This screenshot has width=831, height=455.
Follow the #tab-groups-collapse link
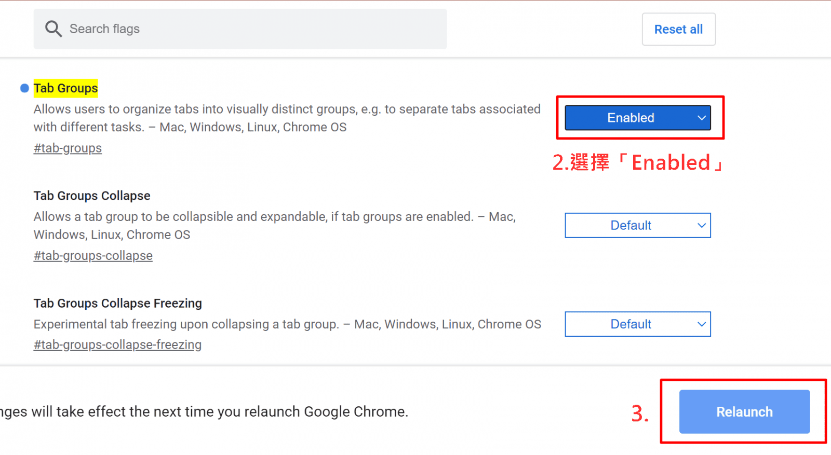[x=93, y=256]
